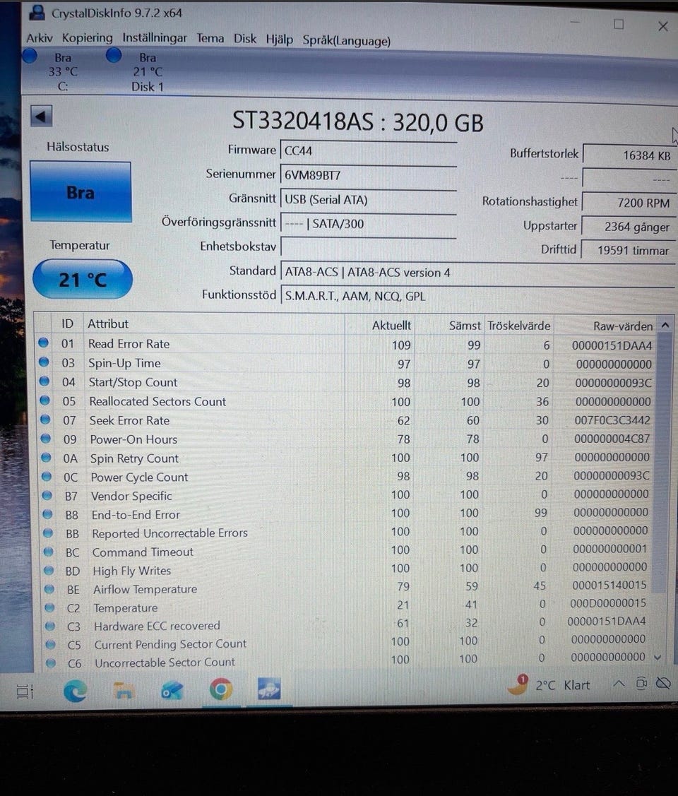This screenshot has width=678, height=796.
Task: Click the 21 °C temperature button
Action: pyautogui.click(x=83, y=280)
